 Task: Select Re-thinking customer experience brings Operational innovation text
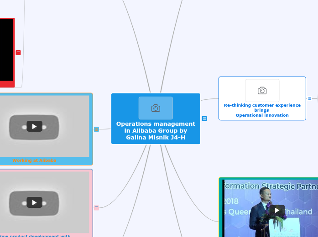262,110
